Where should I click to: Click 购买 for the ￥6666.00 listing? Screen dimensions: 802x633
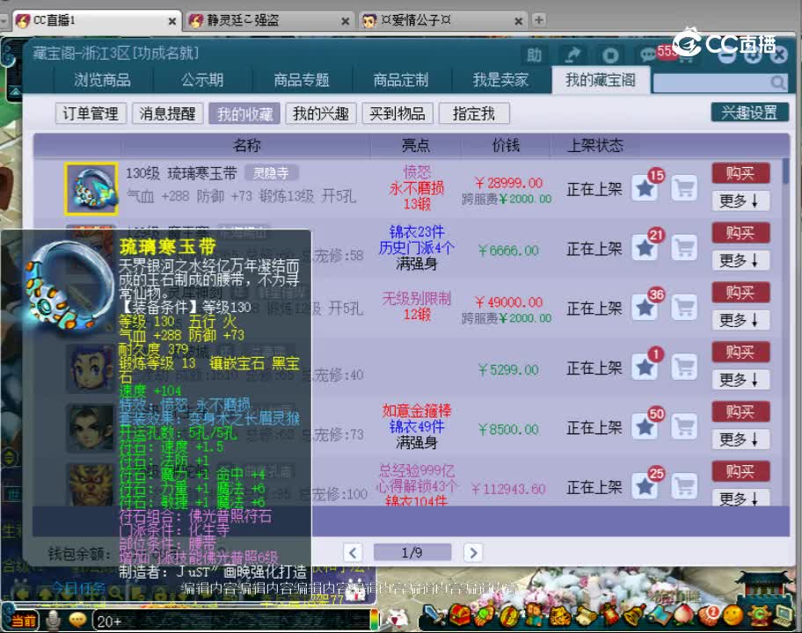[740, 233]
